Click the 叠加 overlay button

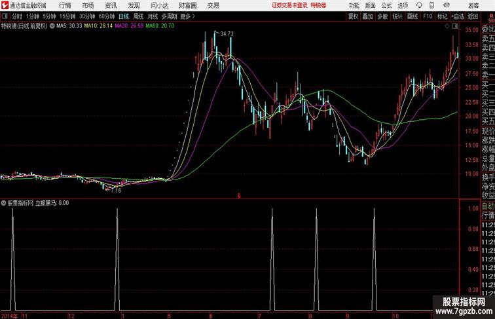tap(368, 16)
